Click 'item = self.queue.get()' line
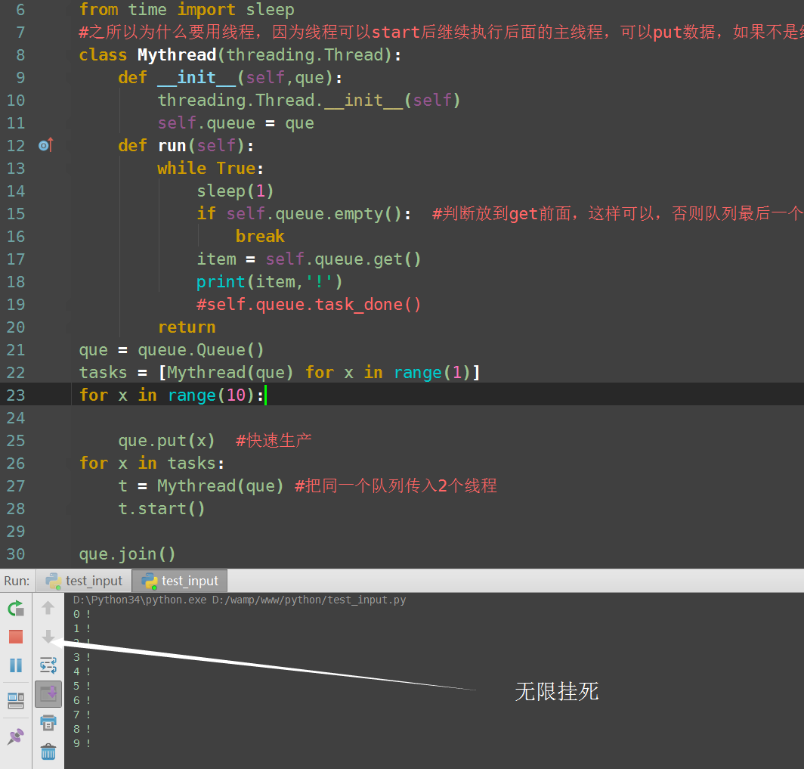This screenshot has width=804, height=769. tap(309, 259)
